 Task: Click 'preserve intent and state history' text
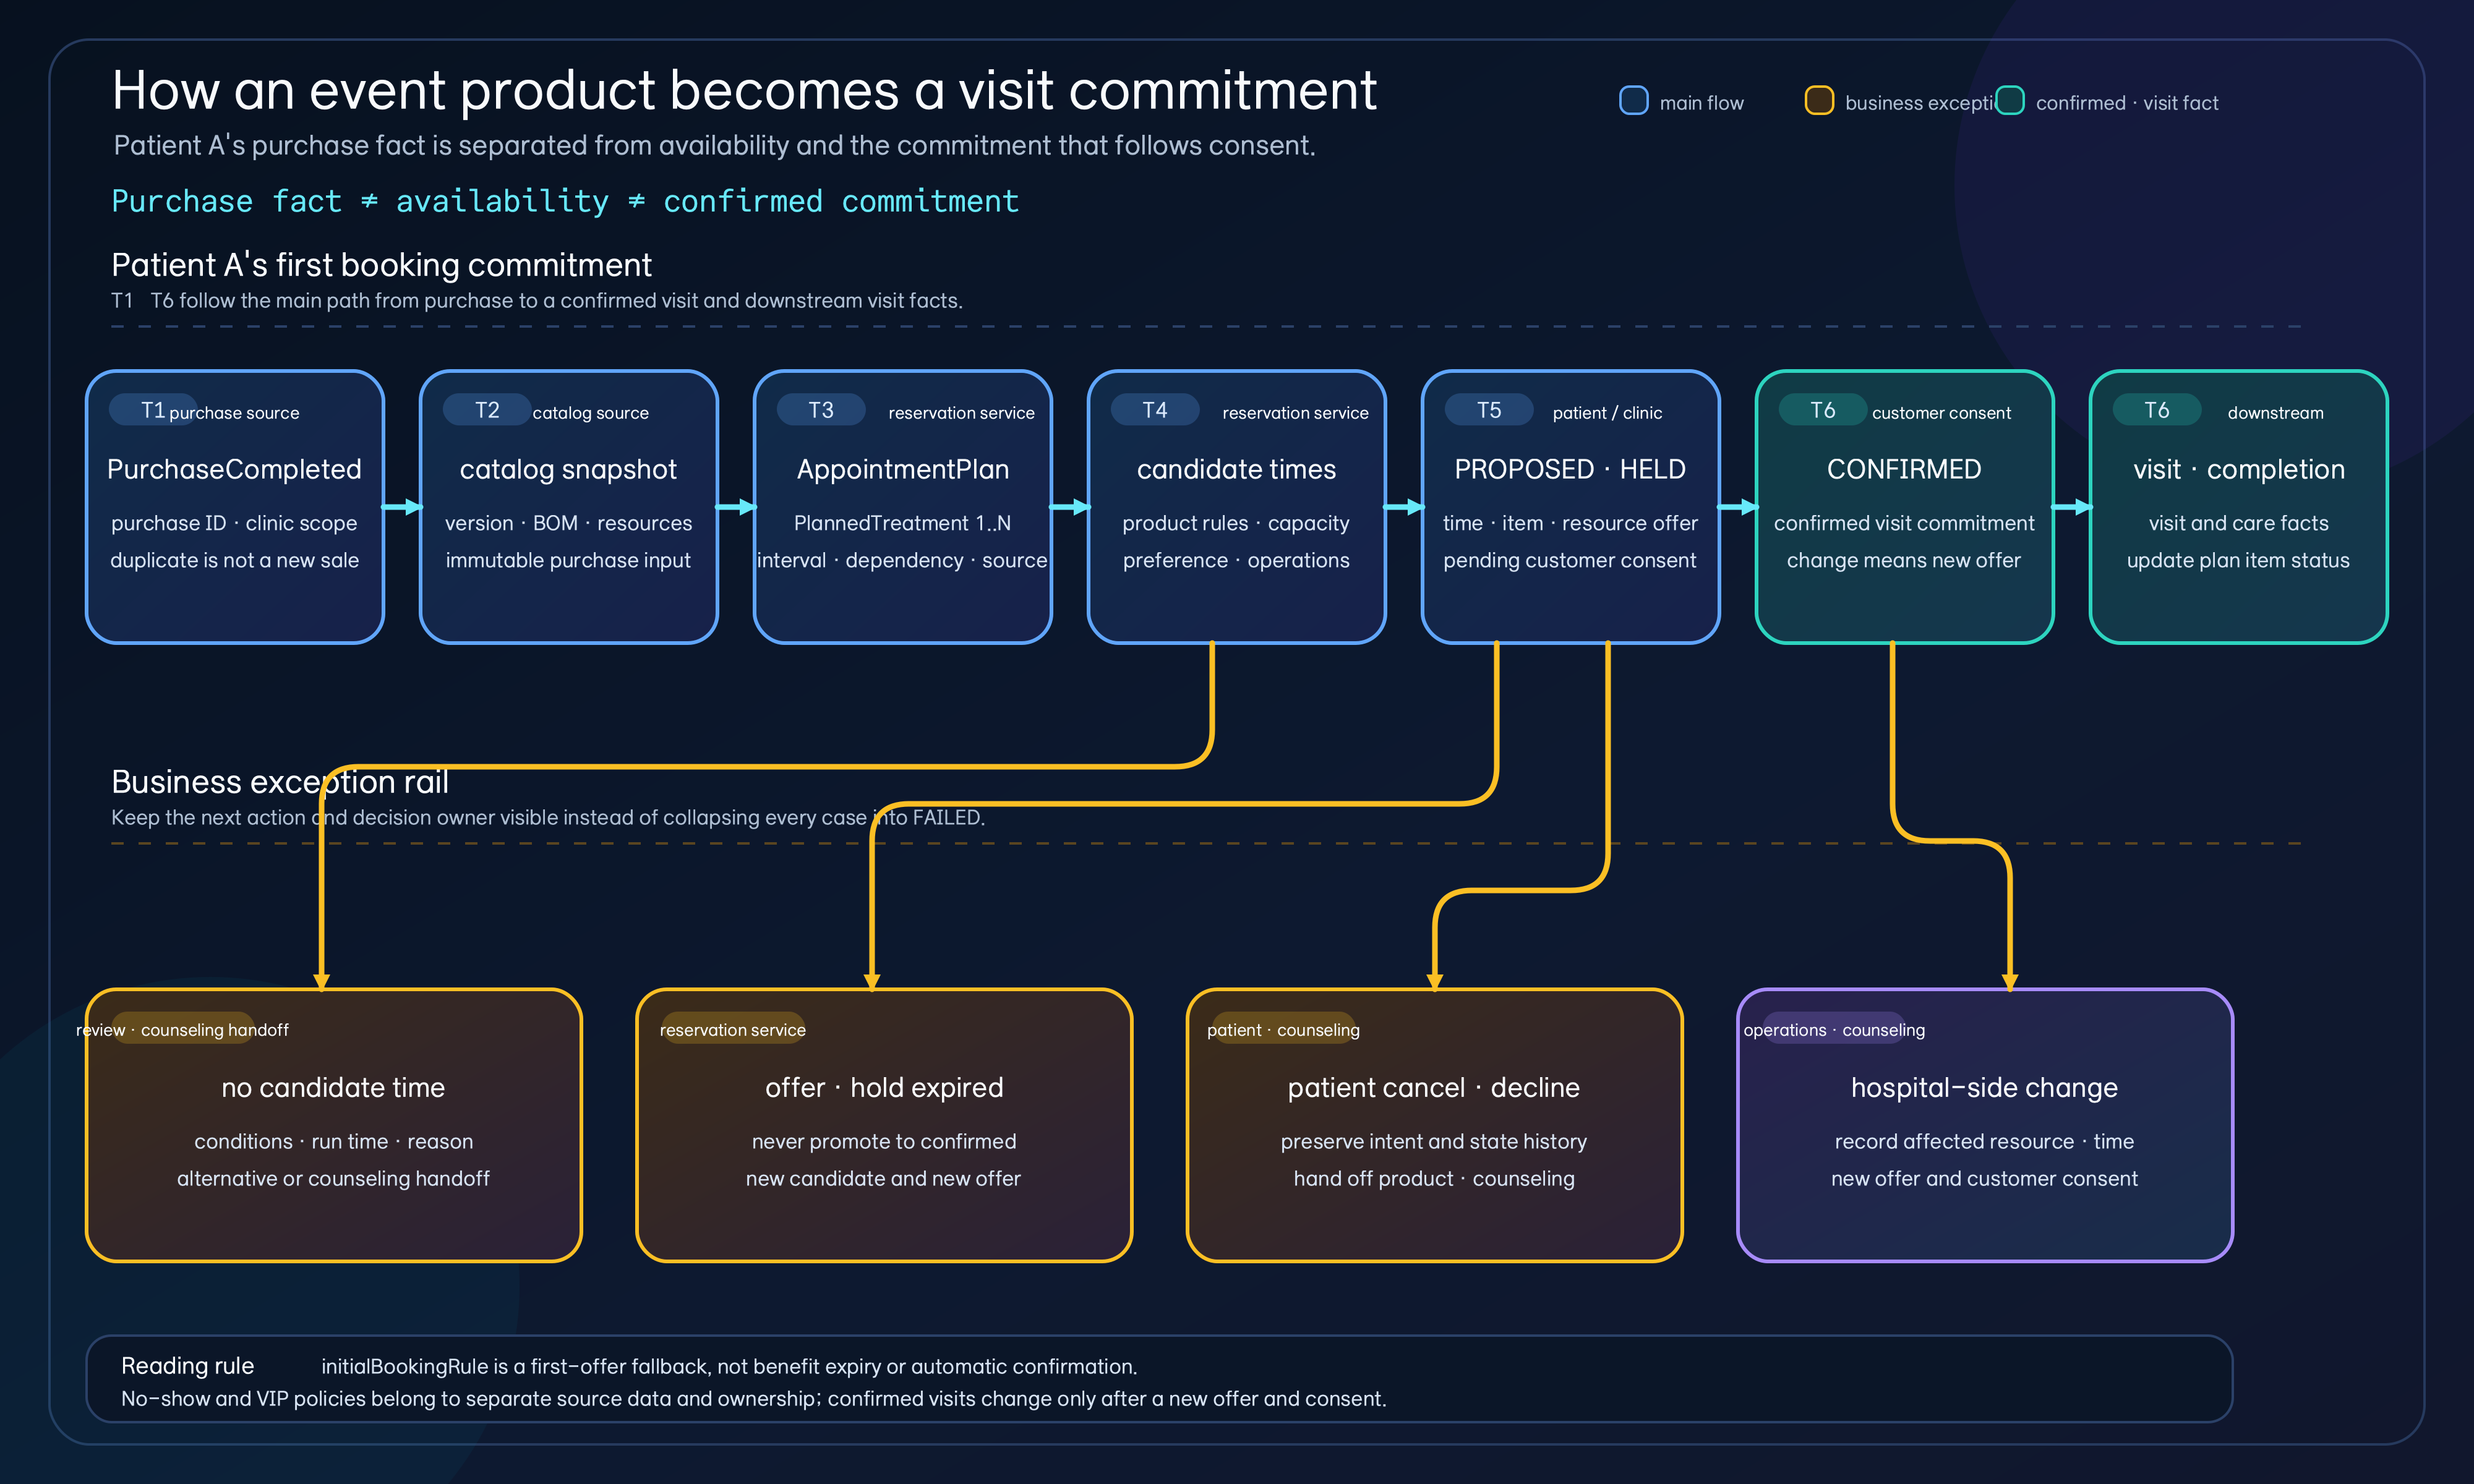pyautogui.click(x=1434, y=1141)
